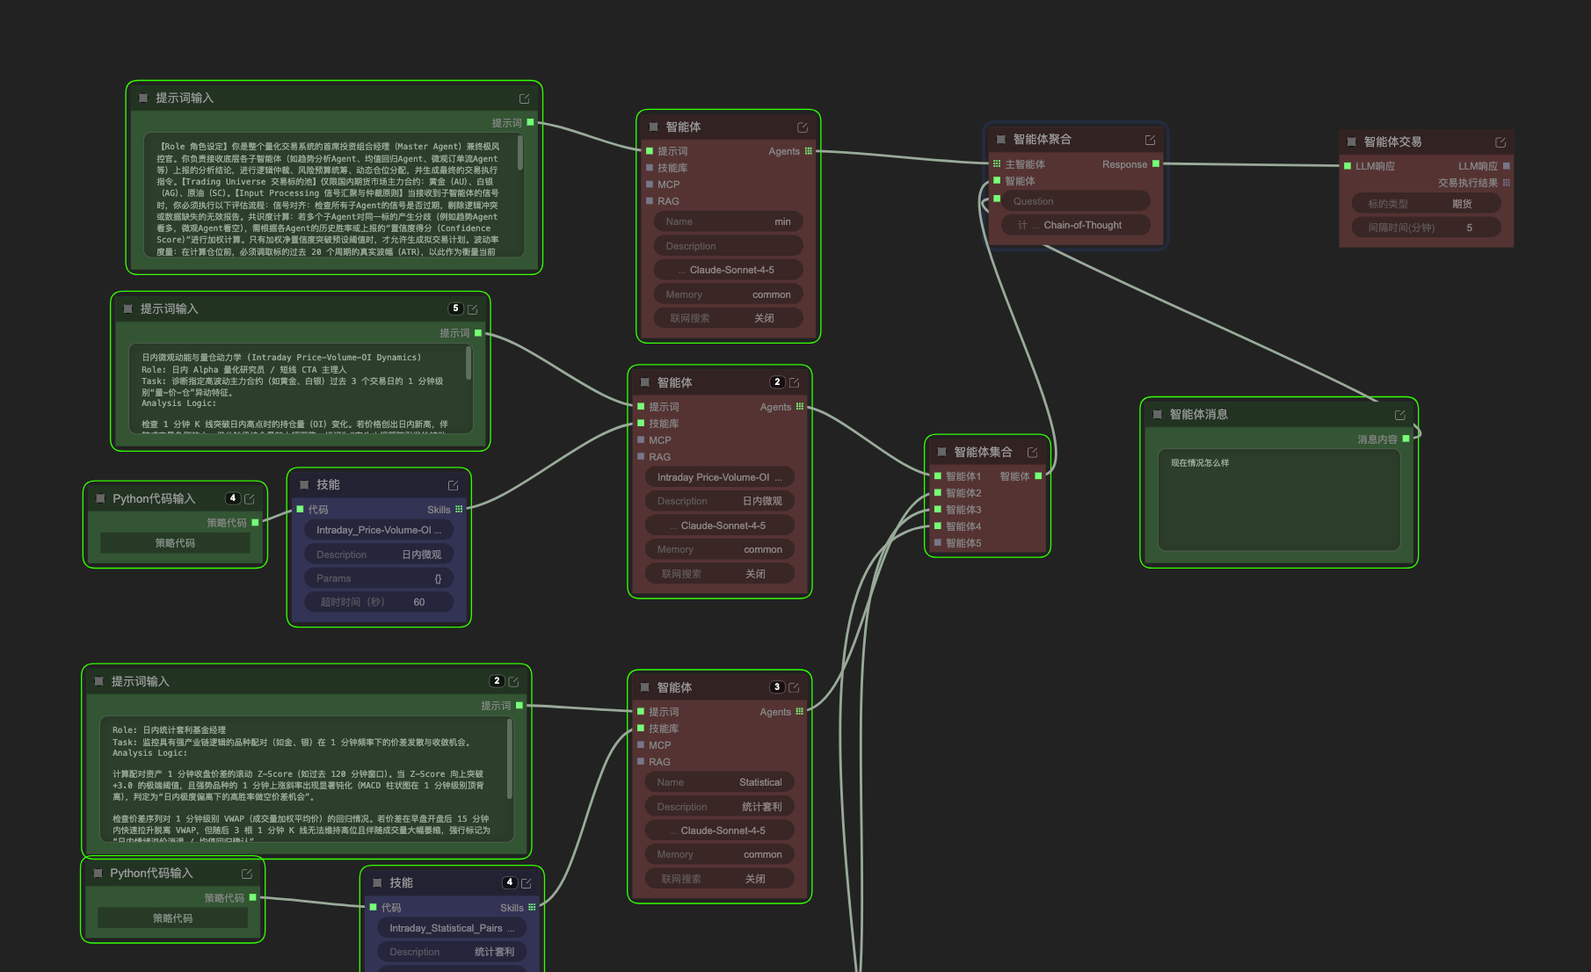Open the Chain-of-Thought dropdown in 智能体聚合
The height and width of the screenshot is (972, 1591).
tap(1076, 225)
